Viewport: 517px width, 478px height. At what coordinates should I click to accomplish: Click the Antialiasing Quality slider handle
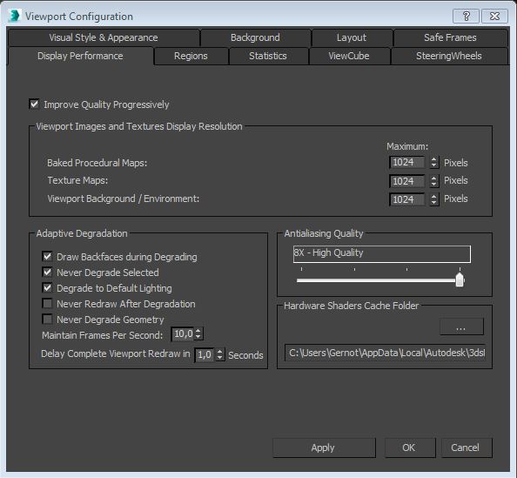click(460, 280)
